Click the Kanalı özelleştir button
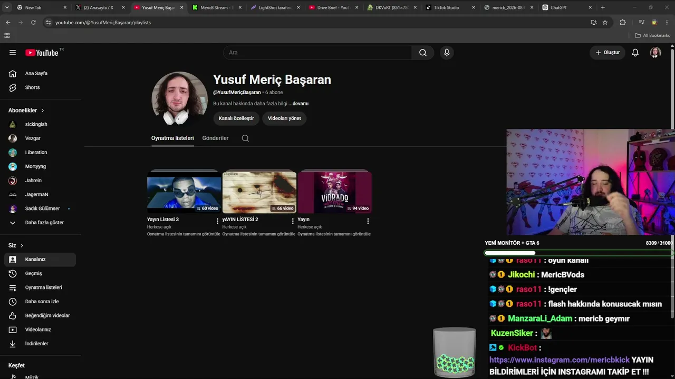675x379 pixels. tap(236, 118)
